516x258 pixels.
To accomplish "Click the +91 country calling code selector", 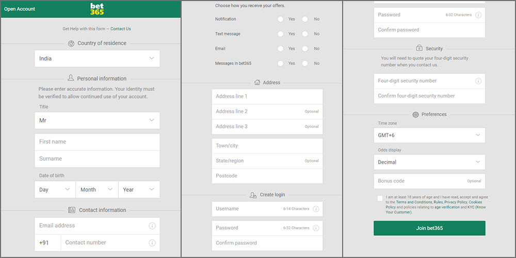I will pyautogui.click(x=47, y=243).
